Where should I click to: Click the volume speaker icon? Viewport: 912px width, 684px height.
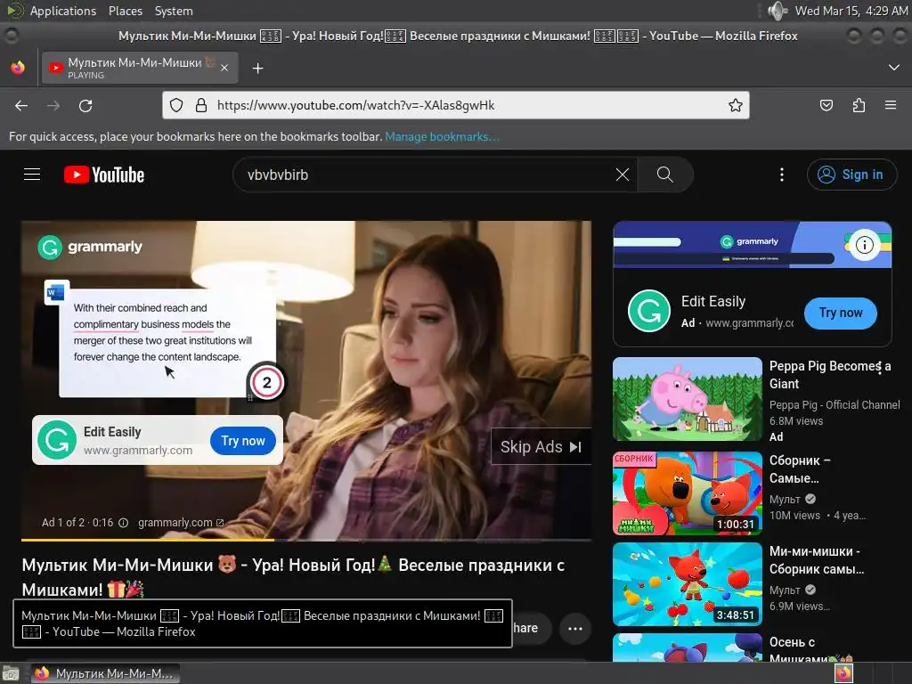click(777, 11)
